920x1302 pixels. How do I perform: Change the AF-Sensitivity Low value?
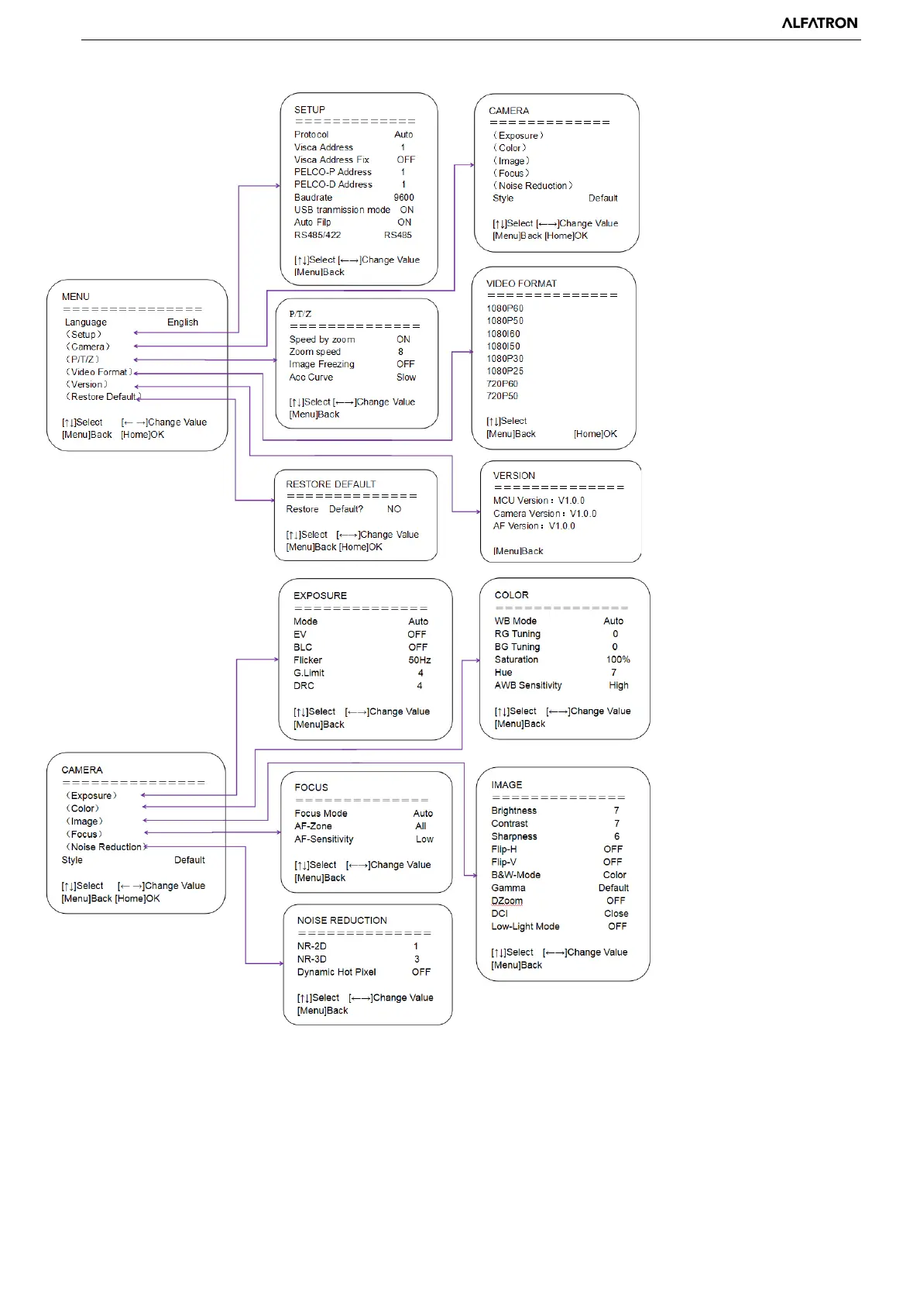[x=424, y=839]
